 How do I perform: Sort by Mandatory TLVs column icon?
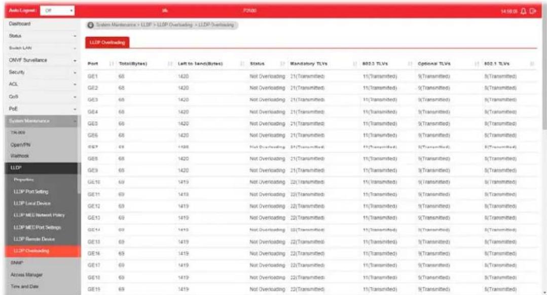(x=355, y=64)
